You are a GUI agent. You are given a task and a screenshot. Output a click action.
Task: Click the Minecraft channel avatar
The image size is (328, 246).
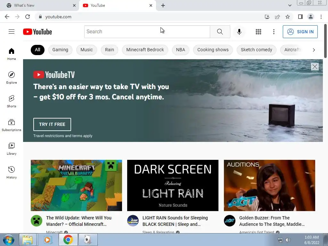tap(37, 221)
